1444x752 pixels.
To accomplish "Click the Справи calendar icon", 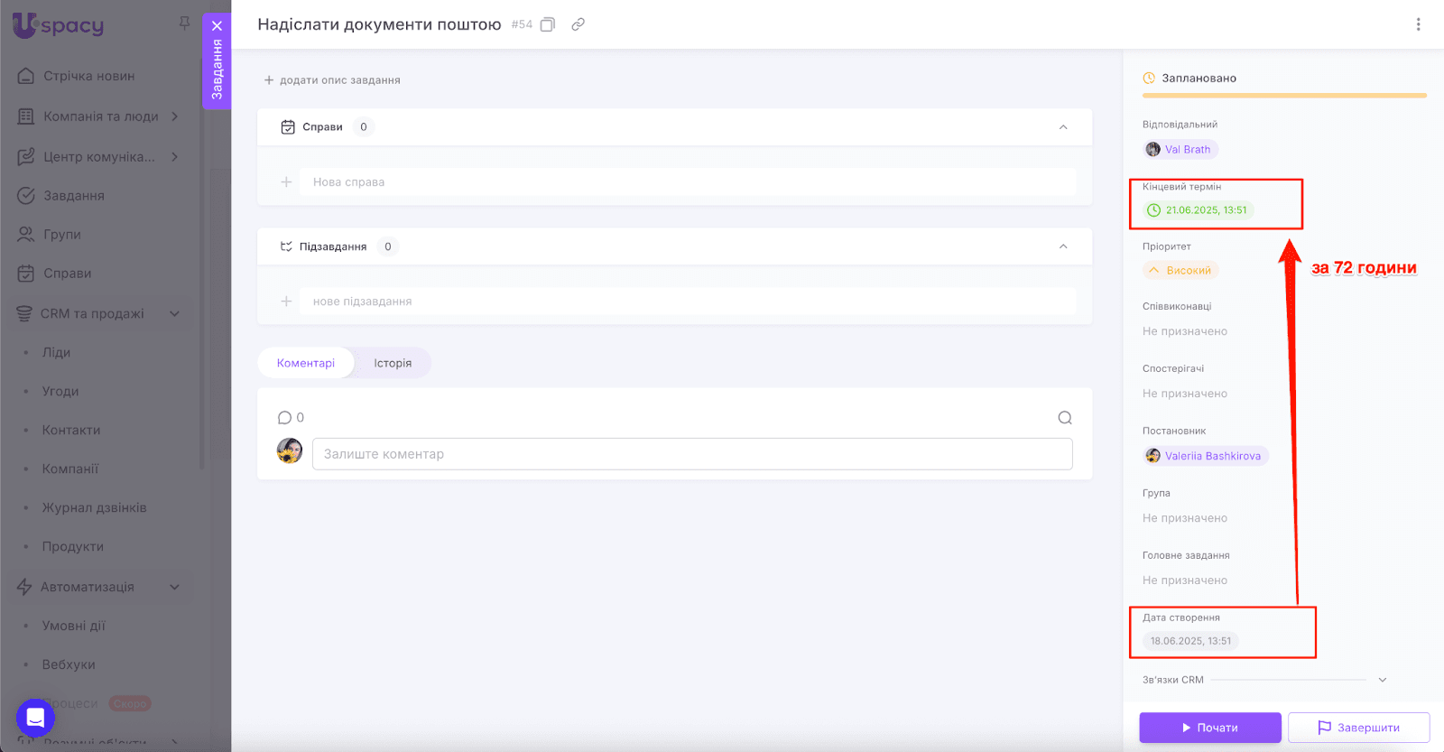I will [288, 127].
